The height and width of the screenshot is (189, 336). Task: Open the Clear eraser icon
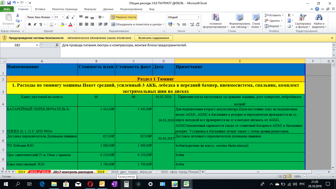(289, 26)
